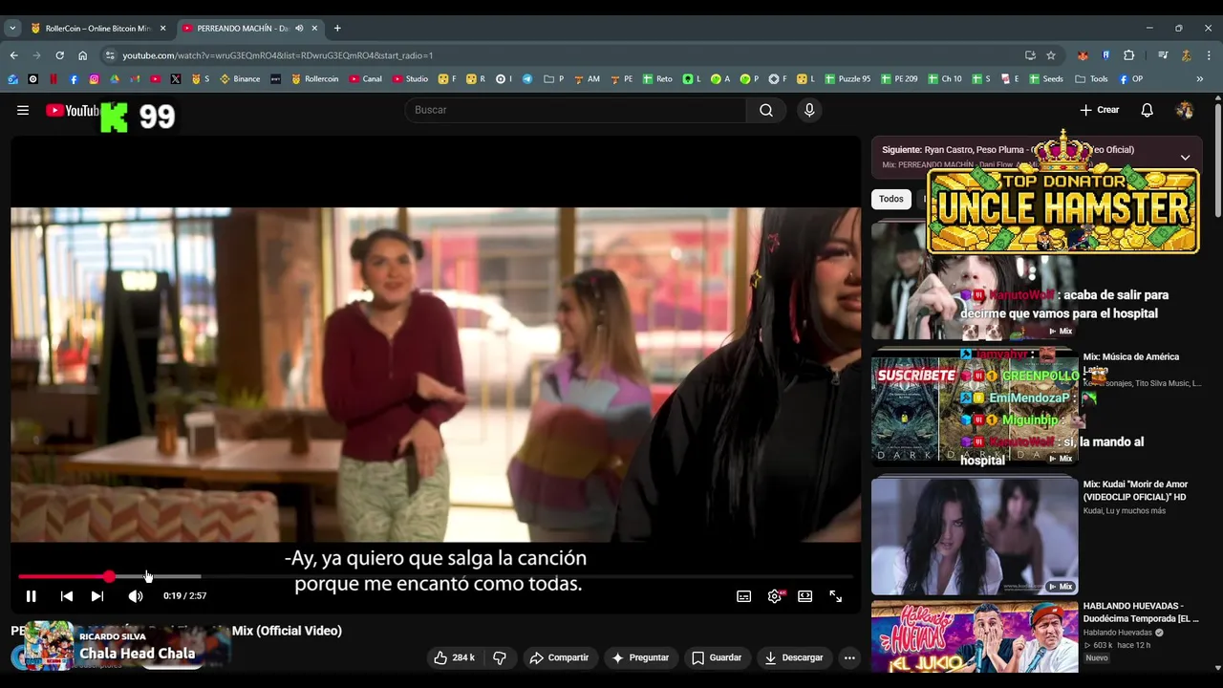View site information next to the URL
1223x688 pixels.
[110, 55]
